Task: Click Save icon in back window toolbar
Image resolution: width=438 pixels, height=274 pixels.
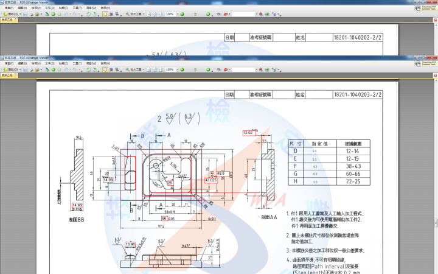Action: click(25, 14)
